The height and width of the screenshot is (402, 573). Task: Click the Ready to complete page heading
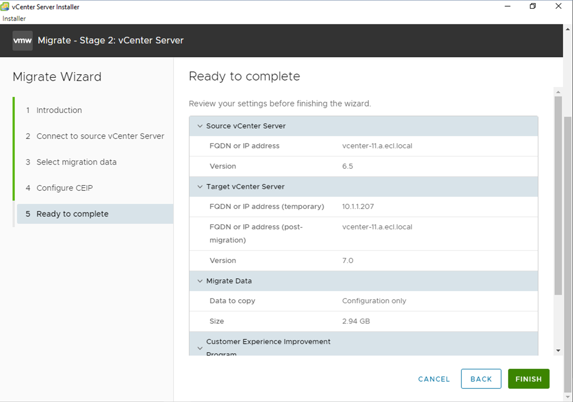point(244,76)
